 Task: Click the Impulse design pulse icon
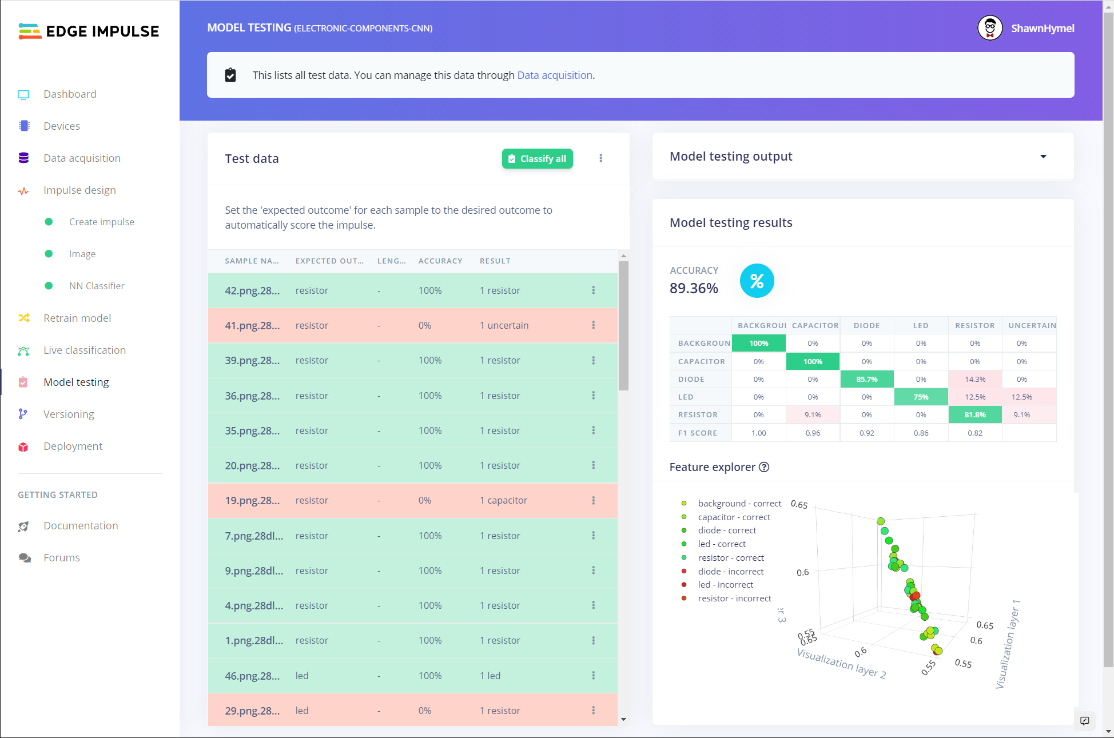click(23, 191)
